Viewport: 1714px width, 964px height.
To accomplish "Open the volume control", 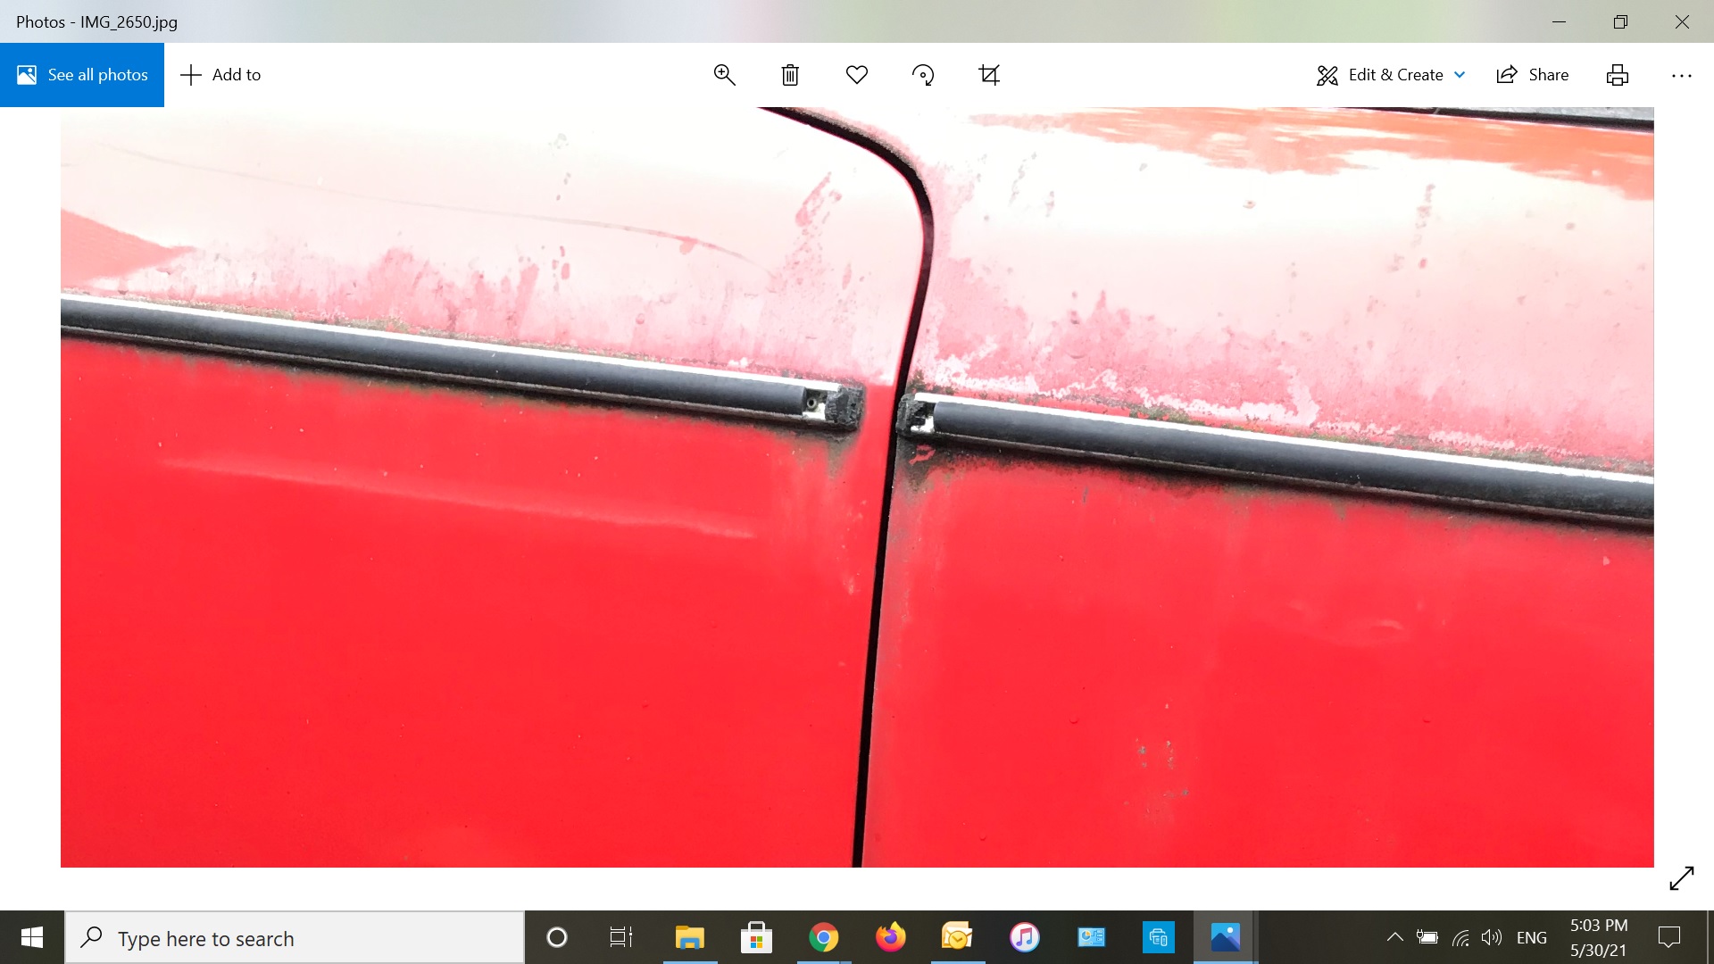I will [1492, 937].
